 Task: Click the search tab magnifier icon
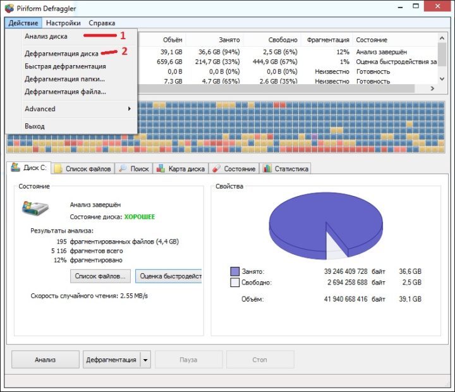(123, 169)
